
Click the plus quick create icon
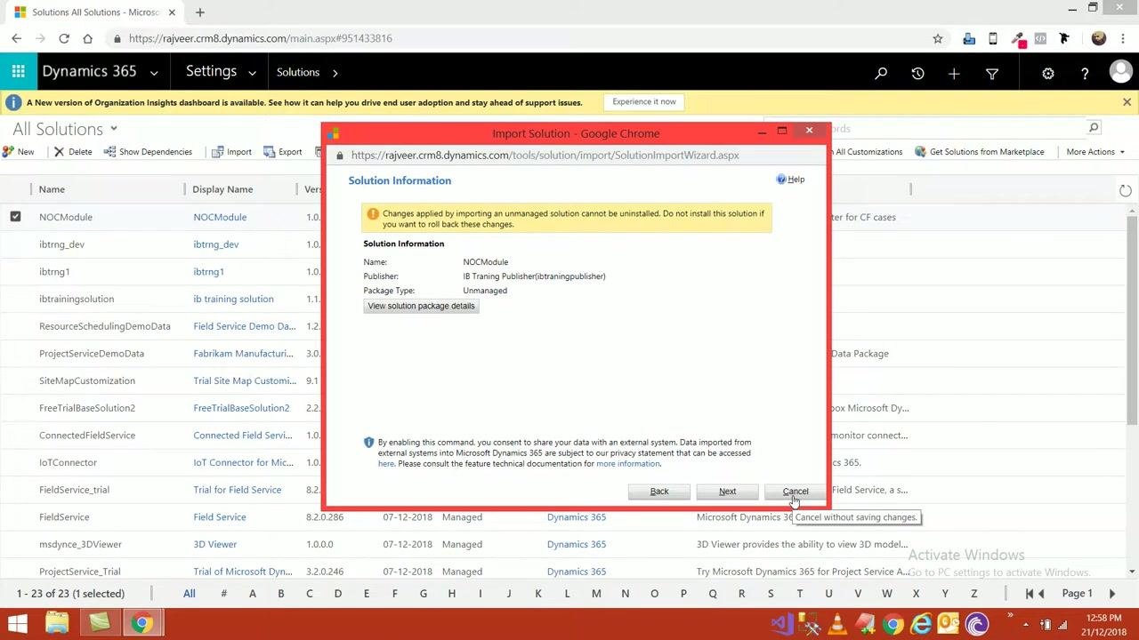954,74
